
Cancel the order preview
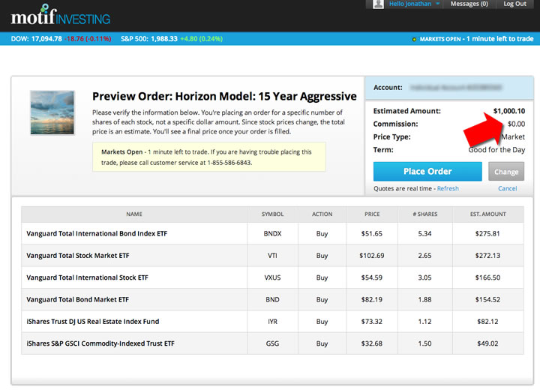coord(507,188)
